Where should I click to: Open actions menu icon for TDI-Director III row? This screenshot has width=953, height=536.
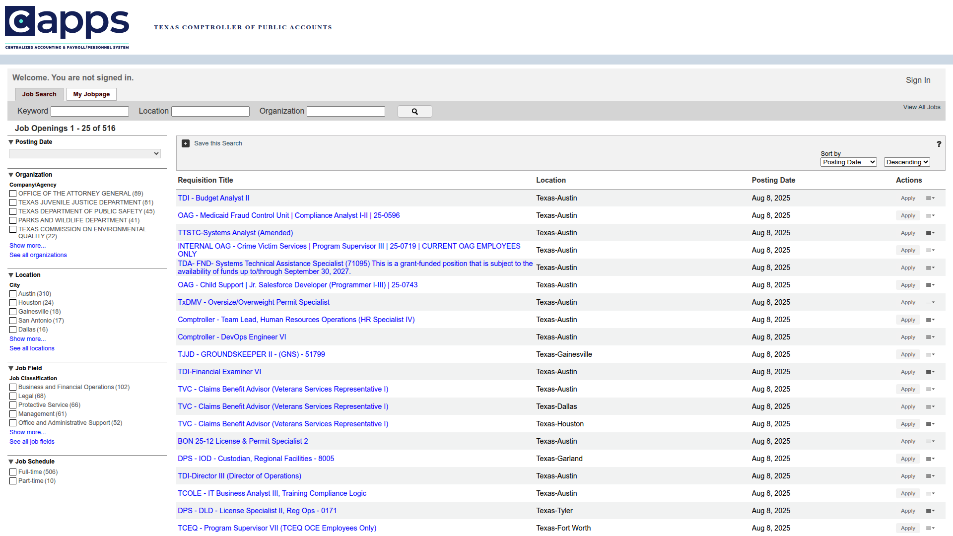point(930,476)
